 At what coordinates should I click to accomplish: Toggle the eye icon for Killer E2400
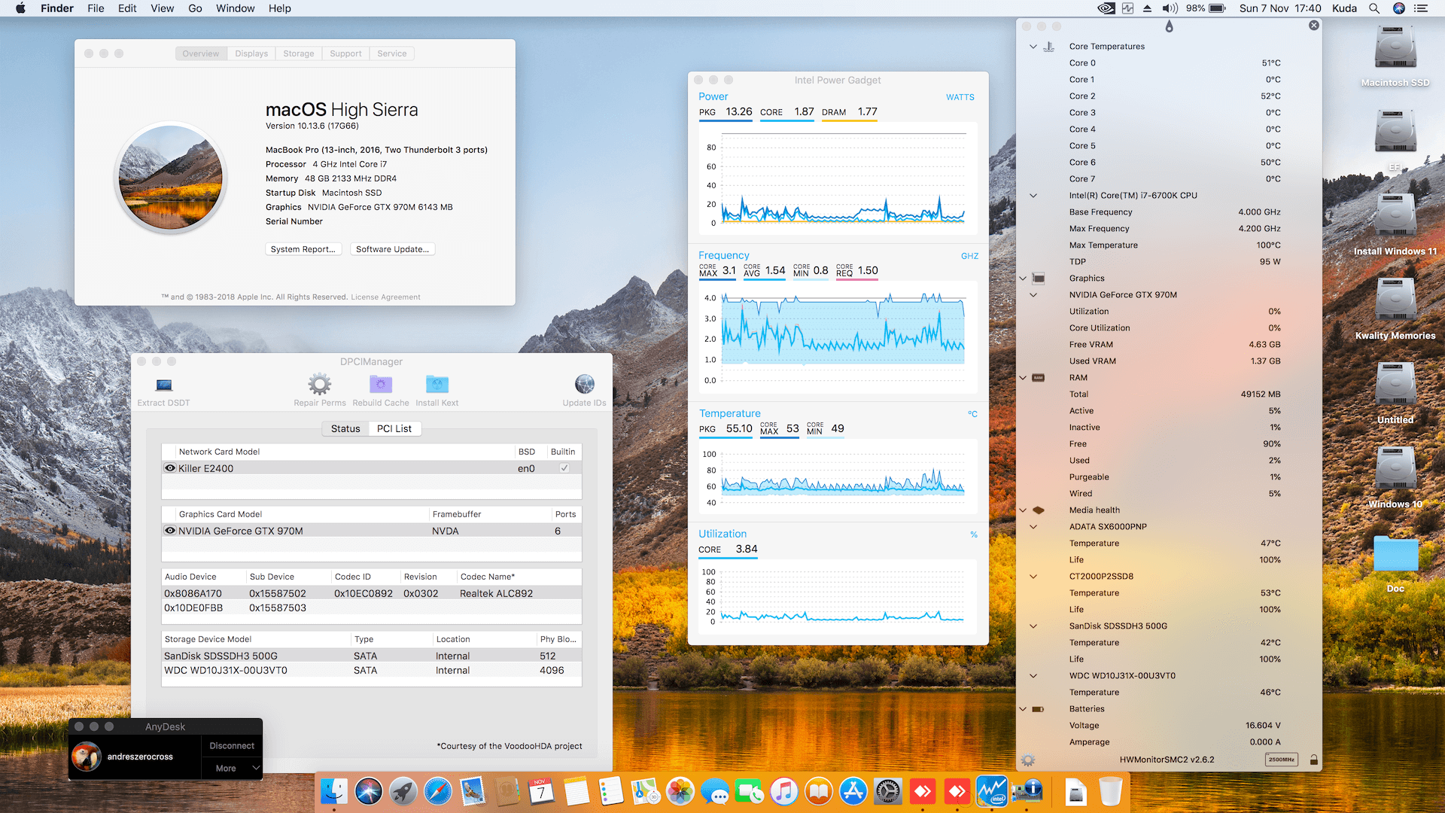170,468
